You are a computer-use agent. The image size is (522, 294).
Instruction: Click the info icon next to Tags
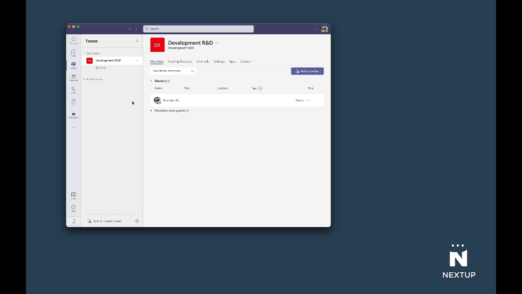click(x=260, y=88)
